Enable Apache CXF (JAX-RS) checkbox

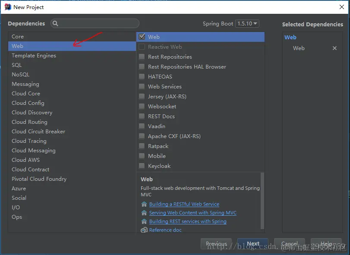[142, 136]
